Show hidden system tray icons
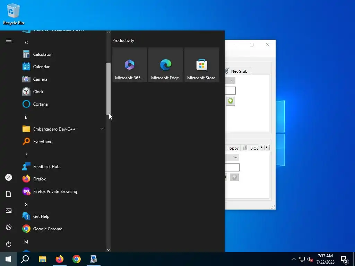This screenshot has height=266, width=355. 293,259
